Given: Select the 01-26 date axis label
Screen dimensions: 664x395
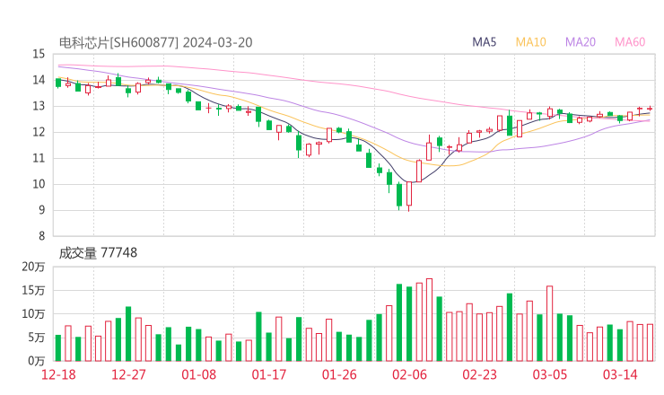Looking at the screenshot, I should pos(339,374).
